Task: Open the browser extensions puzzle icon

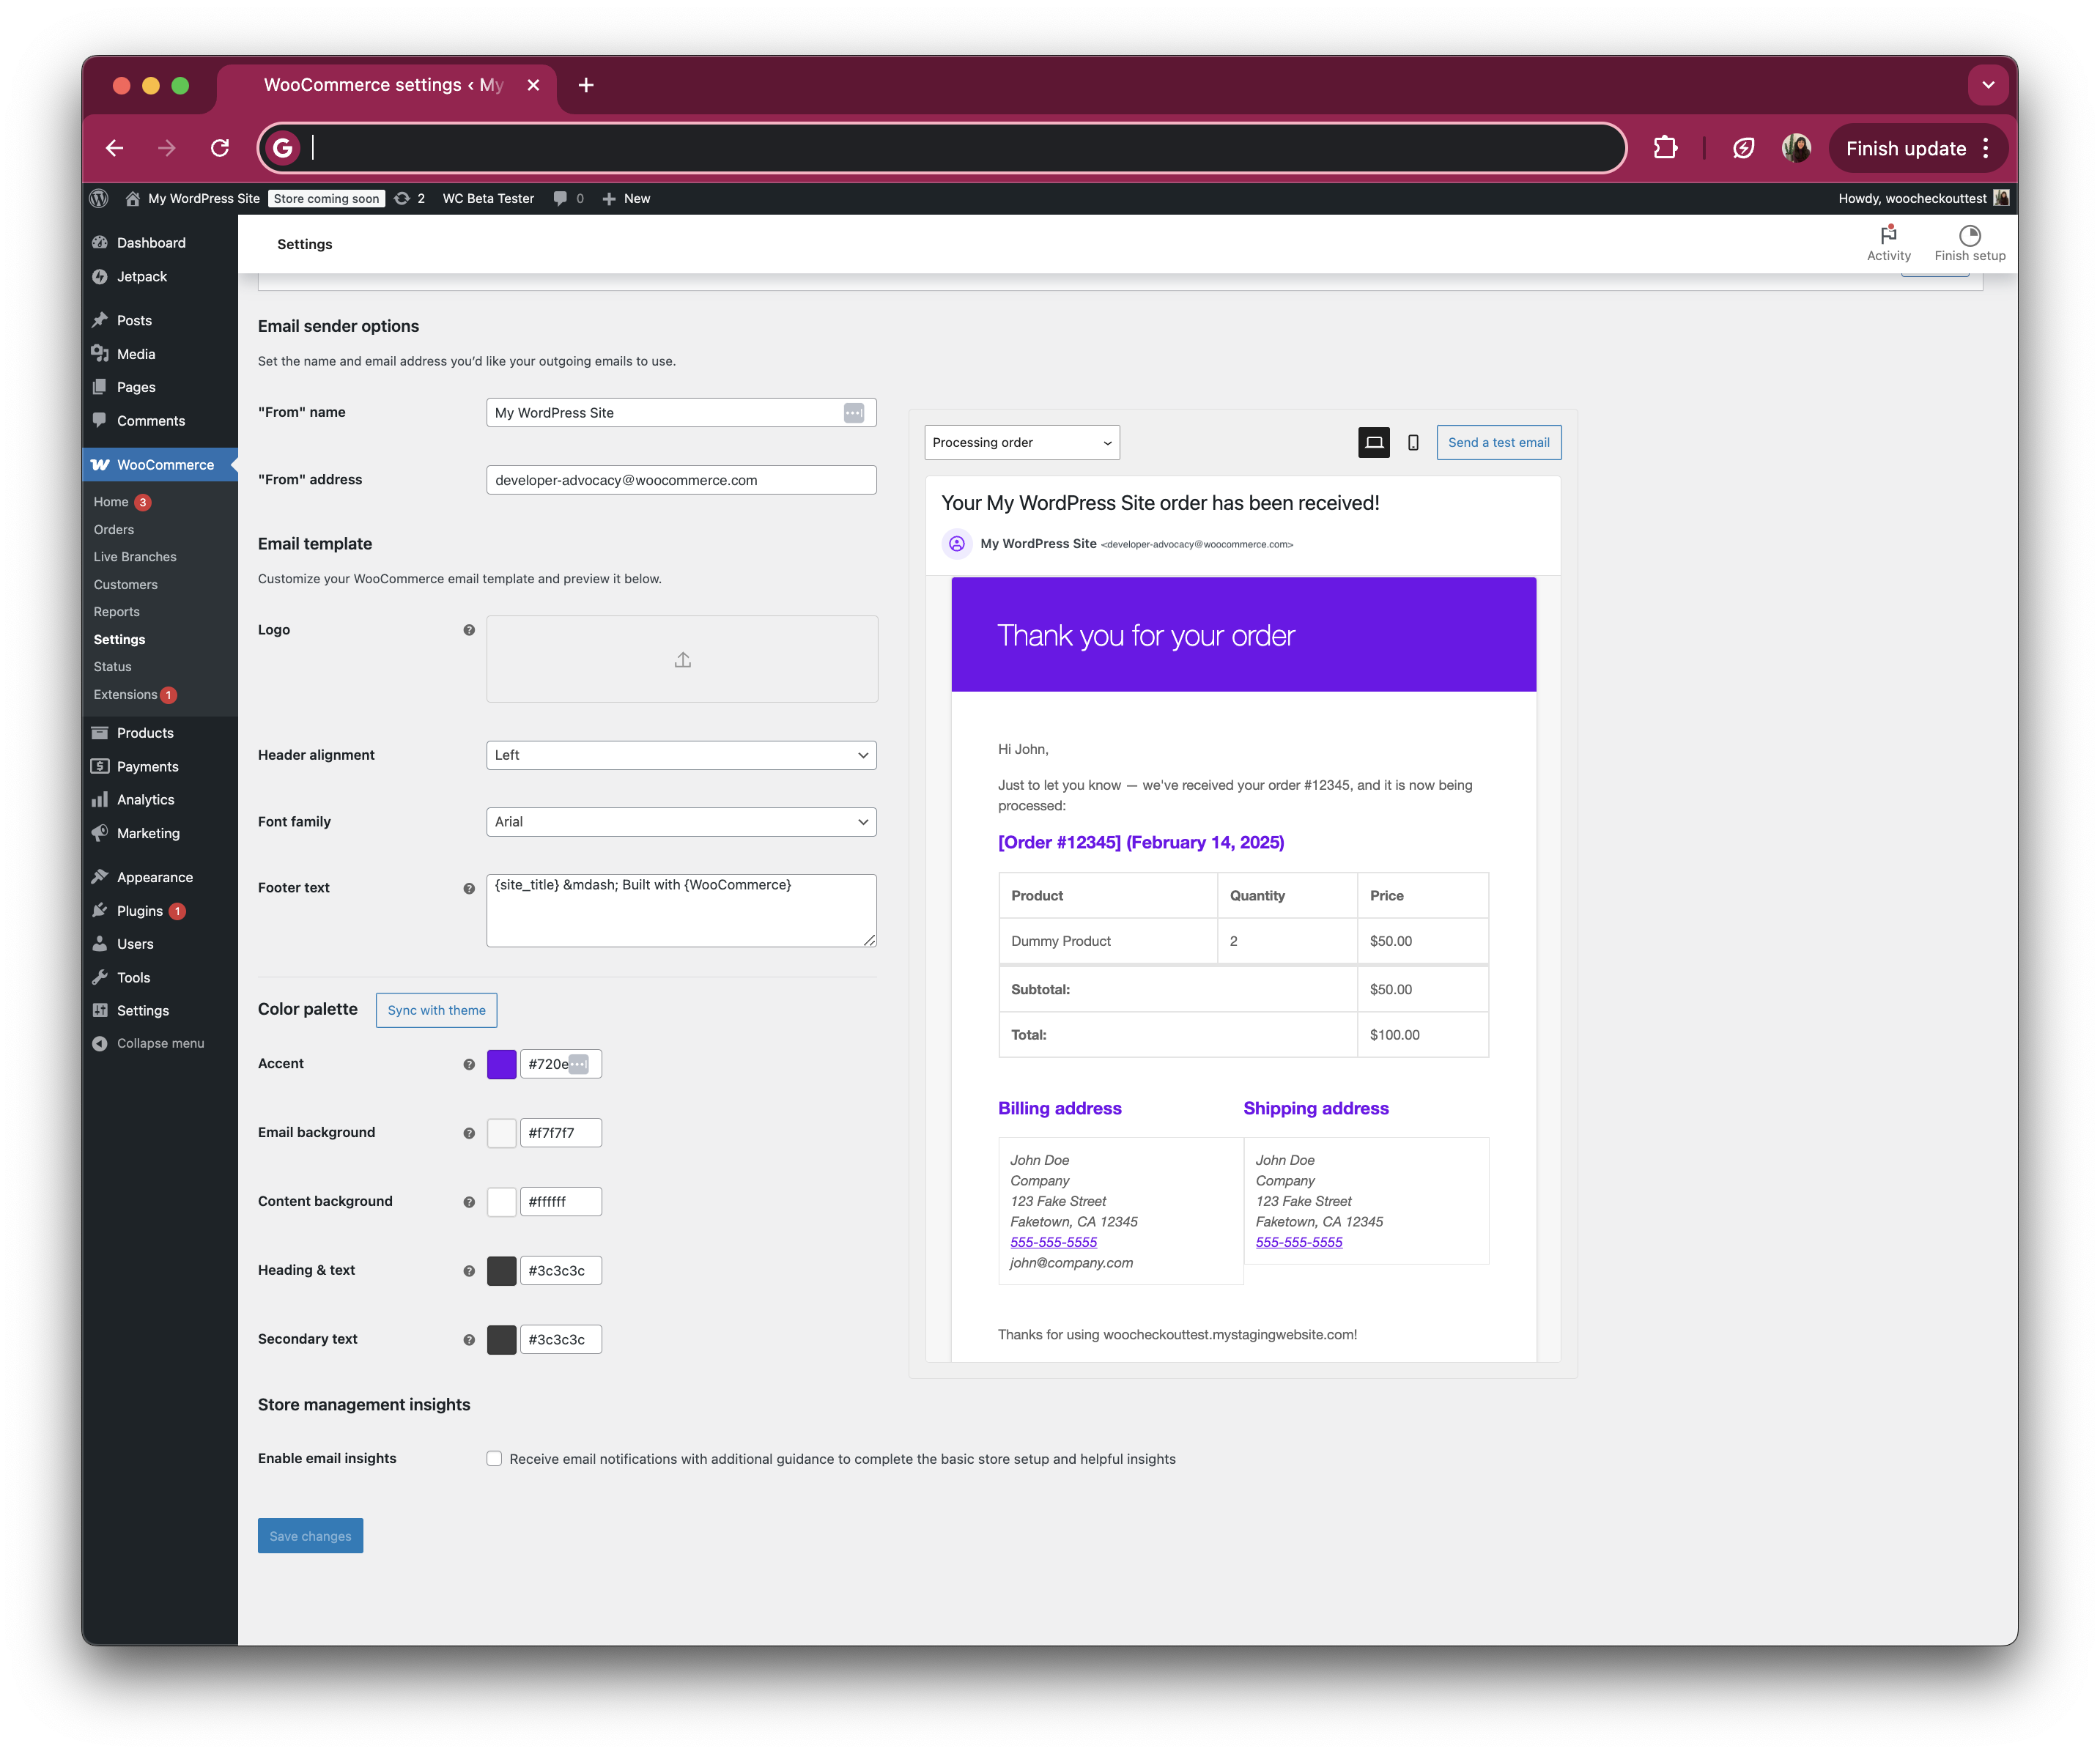Action: (x=1665, y=148)
